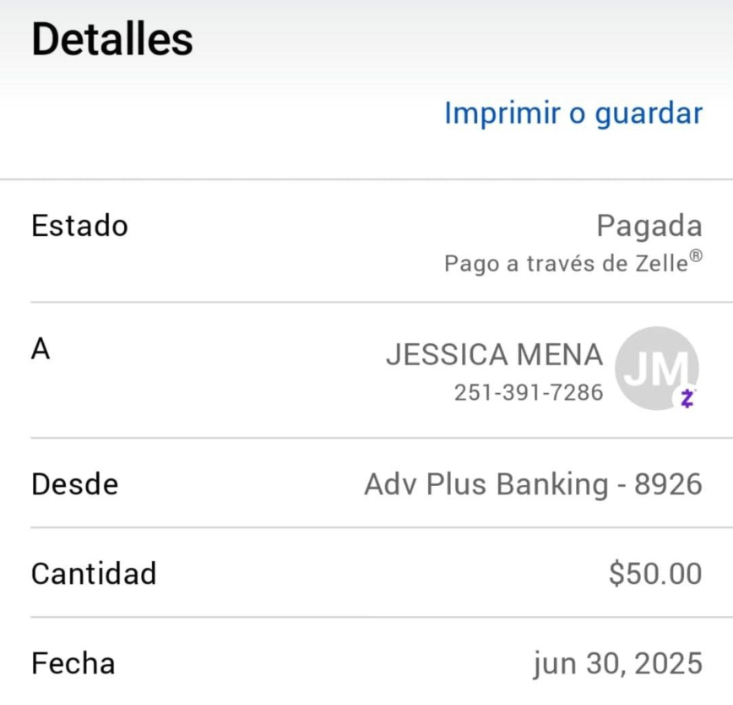Screen dimensions: 733x705
Task: Open the Imprimir o guardar link
Action: [573, 113]
